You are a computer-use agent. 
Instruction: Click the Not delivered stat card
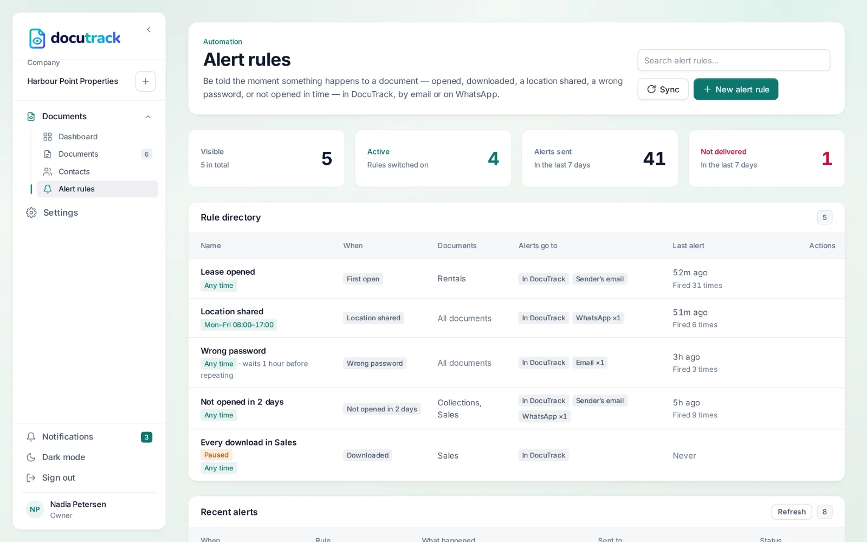click(x=766, y=158)
